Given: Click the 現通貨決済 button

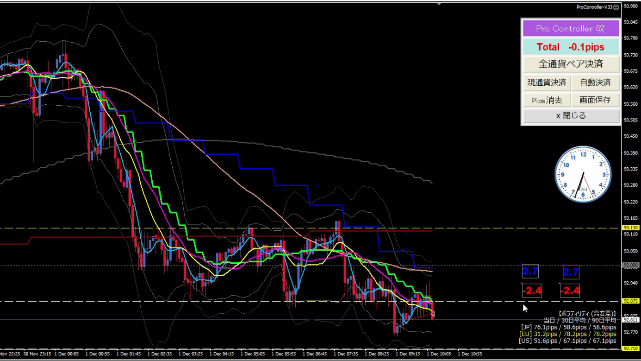Looking at the screenshot, I should click(x=547, y=82).
